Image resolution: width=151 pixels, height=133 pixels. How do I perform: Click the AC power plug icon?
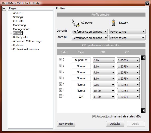coord(76,23)
